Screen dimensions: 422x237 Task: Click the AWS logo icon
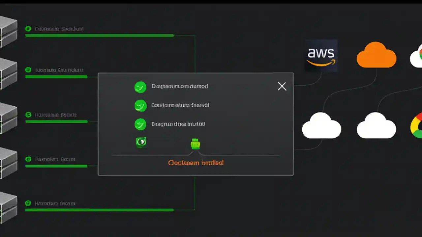321,55
